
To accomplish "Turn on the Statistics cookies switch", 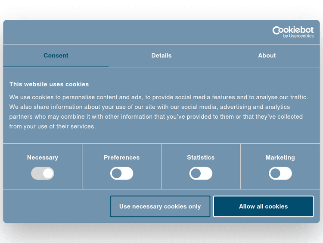I will tap(201, 174).
